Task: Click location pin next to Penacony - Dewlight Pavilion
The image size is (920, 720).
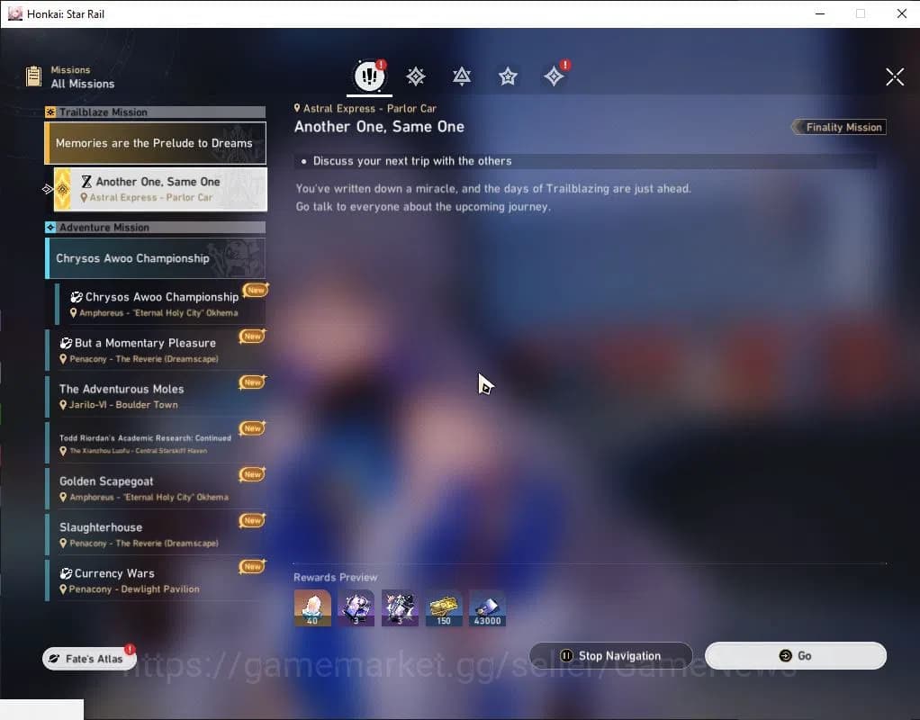Action: pos(63,589)
